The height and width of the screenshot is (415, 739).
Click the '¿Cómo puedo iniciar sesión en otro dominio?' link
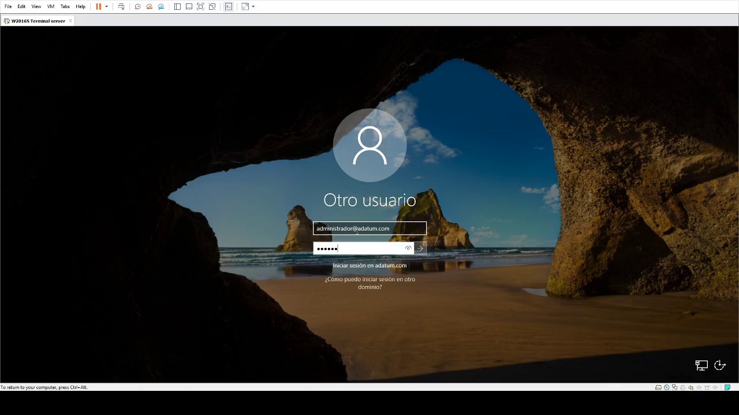370,283
